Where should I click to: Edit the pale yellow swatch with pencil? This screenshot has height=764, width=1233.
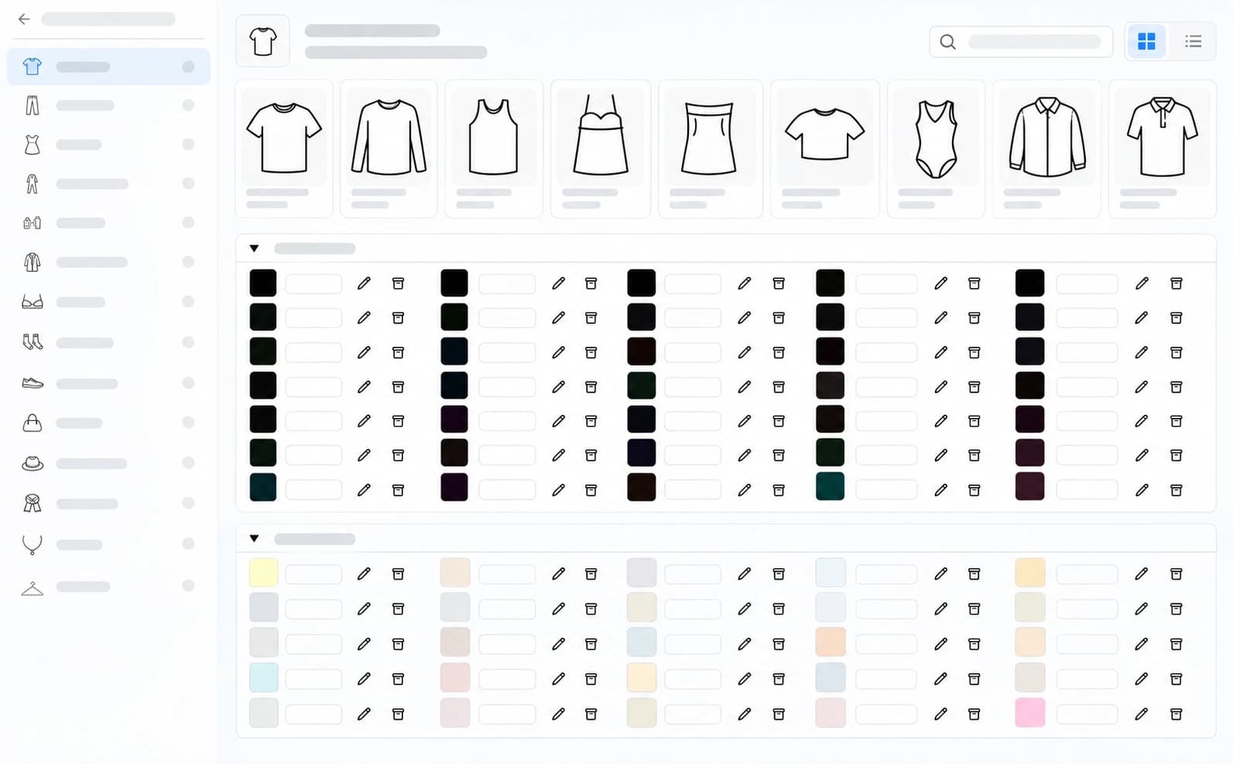(x=364, y=574)
